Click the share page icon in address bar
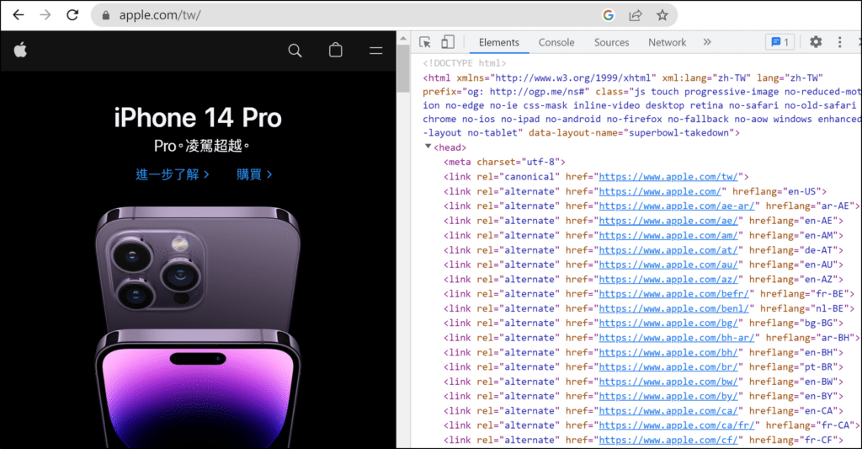 [x=636, y=15]
